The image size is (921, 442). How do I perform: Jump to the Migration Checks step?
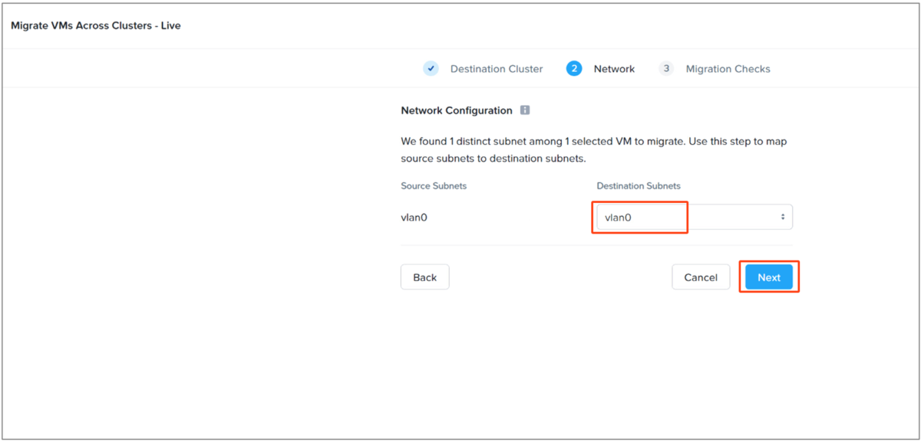[728, 69]
